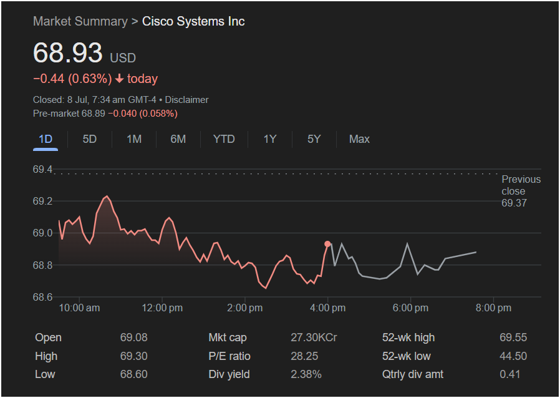Viewport: 560px width, 398px height.
Task: Show the Max time range
Action: coord(359,139)
